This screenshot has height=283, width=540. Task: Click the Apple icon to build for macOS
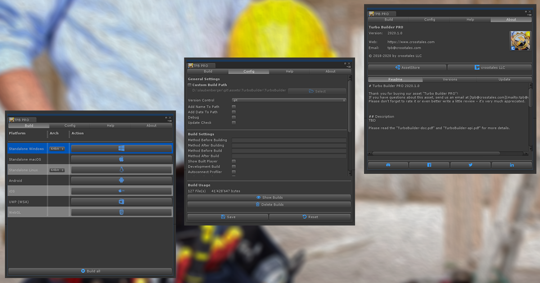click(x=121, y=159)
